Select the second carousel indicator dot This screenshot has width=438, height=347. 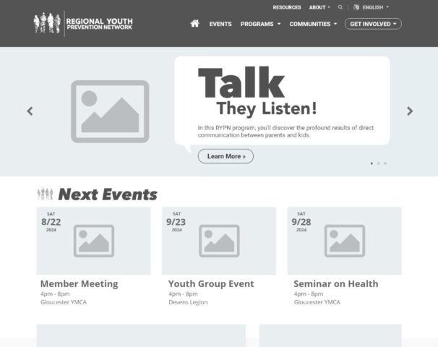pos(378,163)
